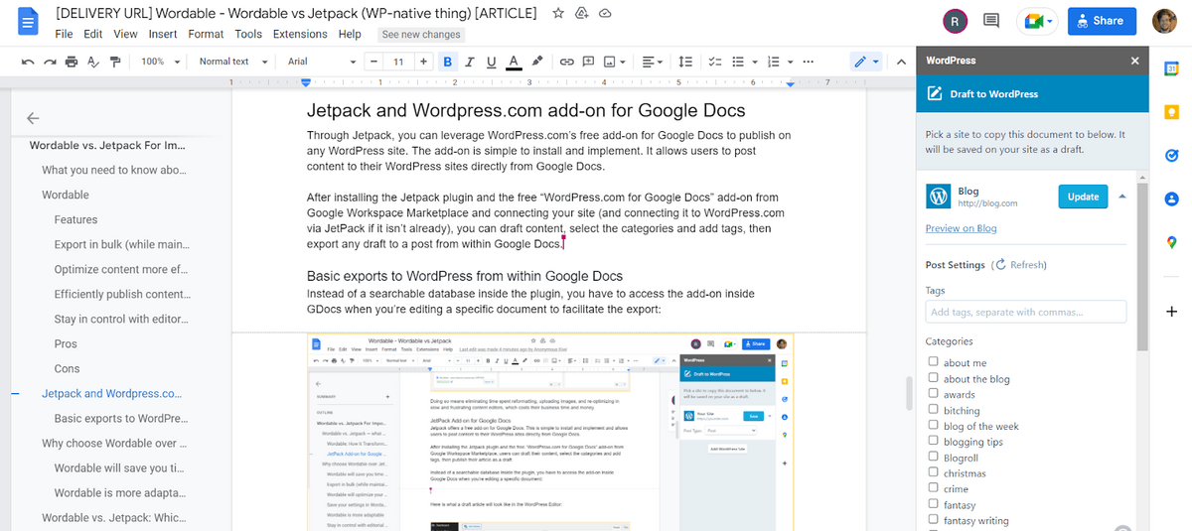Check the 'about me' category
This screenshot has height=531, width=1192.
[x=933, y=362]
